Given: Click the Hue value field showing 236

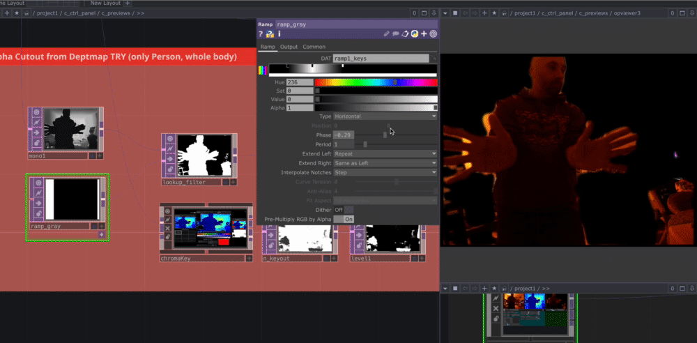Looking at the screenshot, I should pos(300,82).
